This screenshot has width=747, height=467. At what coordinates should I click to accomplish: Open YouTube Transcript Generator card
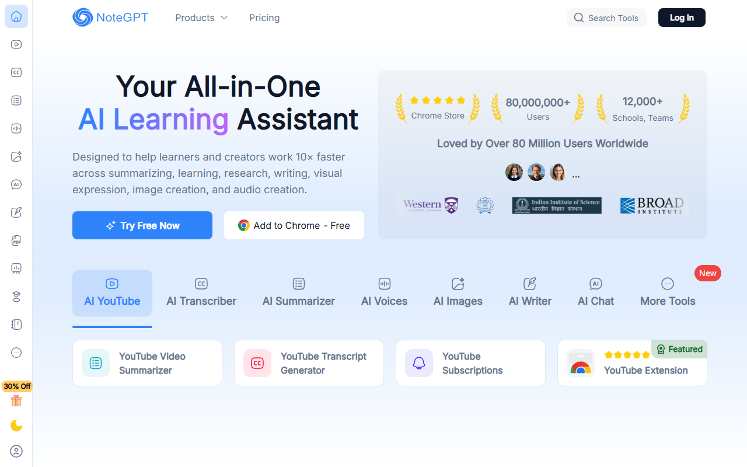tap(309, 363)
